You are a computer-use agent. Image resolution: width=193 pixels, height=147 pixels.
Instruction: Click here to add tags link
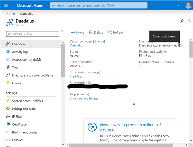pyautogui.click(x=84, y=99)
